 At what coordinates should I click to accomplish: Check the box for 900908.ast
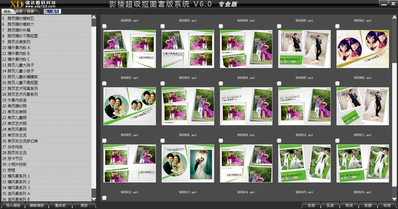pyautogui.click(x=163, y=141)
